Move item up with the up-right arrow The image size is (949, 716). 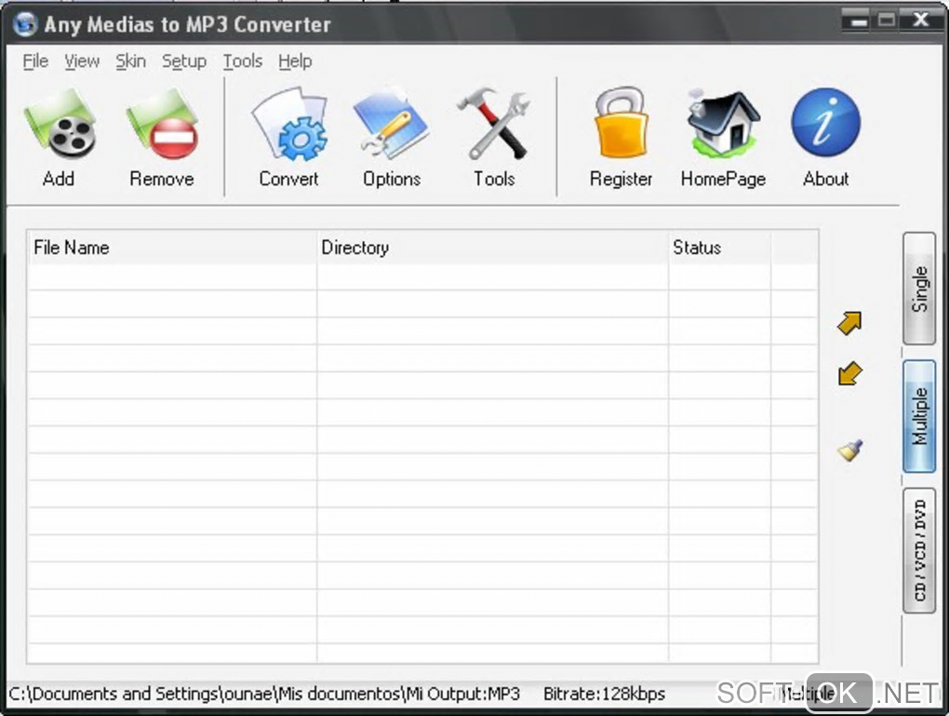[849, 323]
